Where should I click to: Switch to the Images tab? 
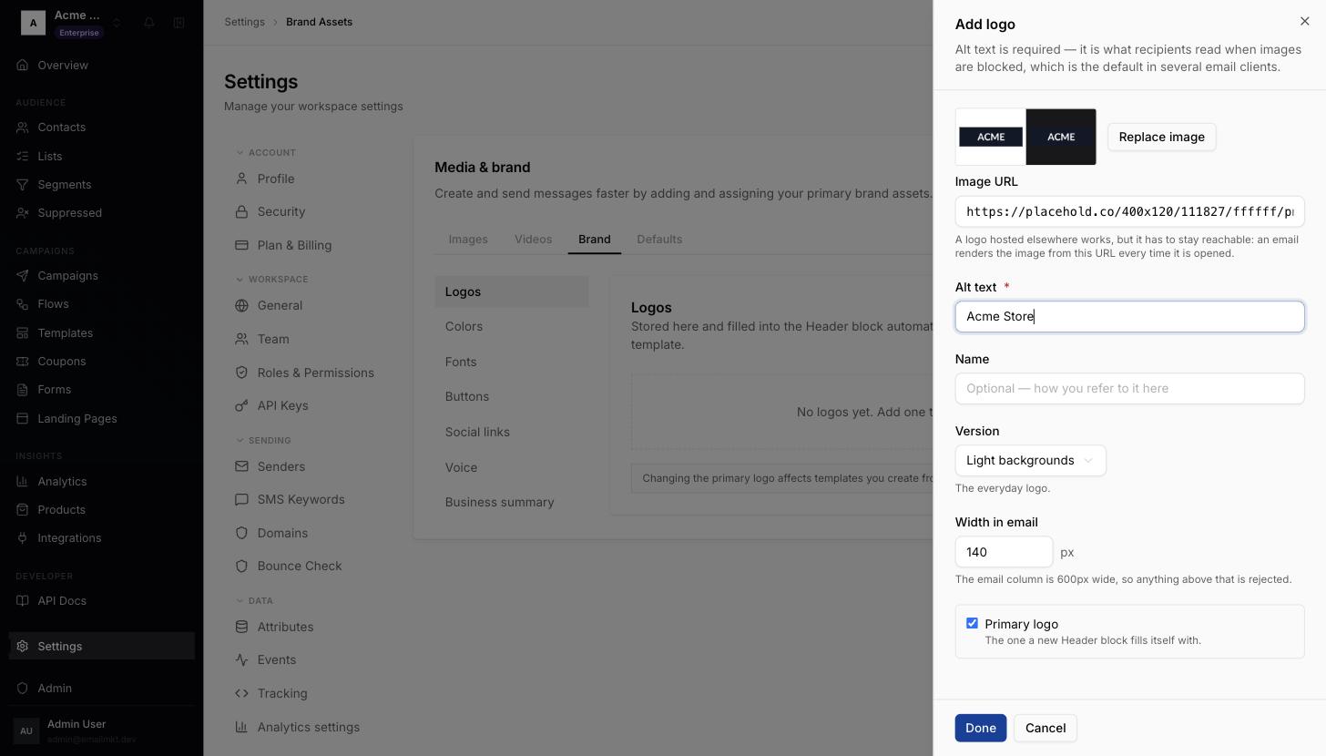[x=468, y=240]
